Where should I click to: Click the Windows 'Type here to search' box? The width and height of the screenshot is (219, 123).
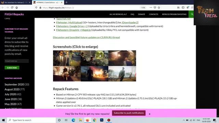click(x=31, y=120)
